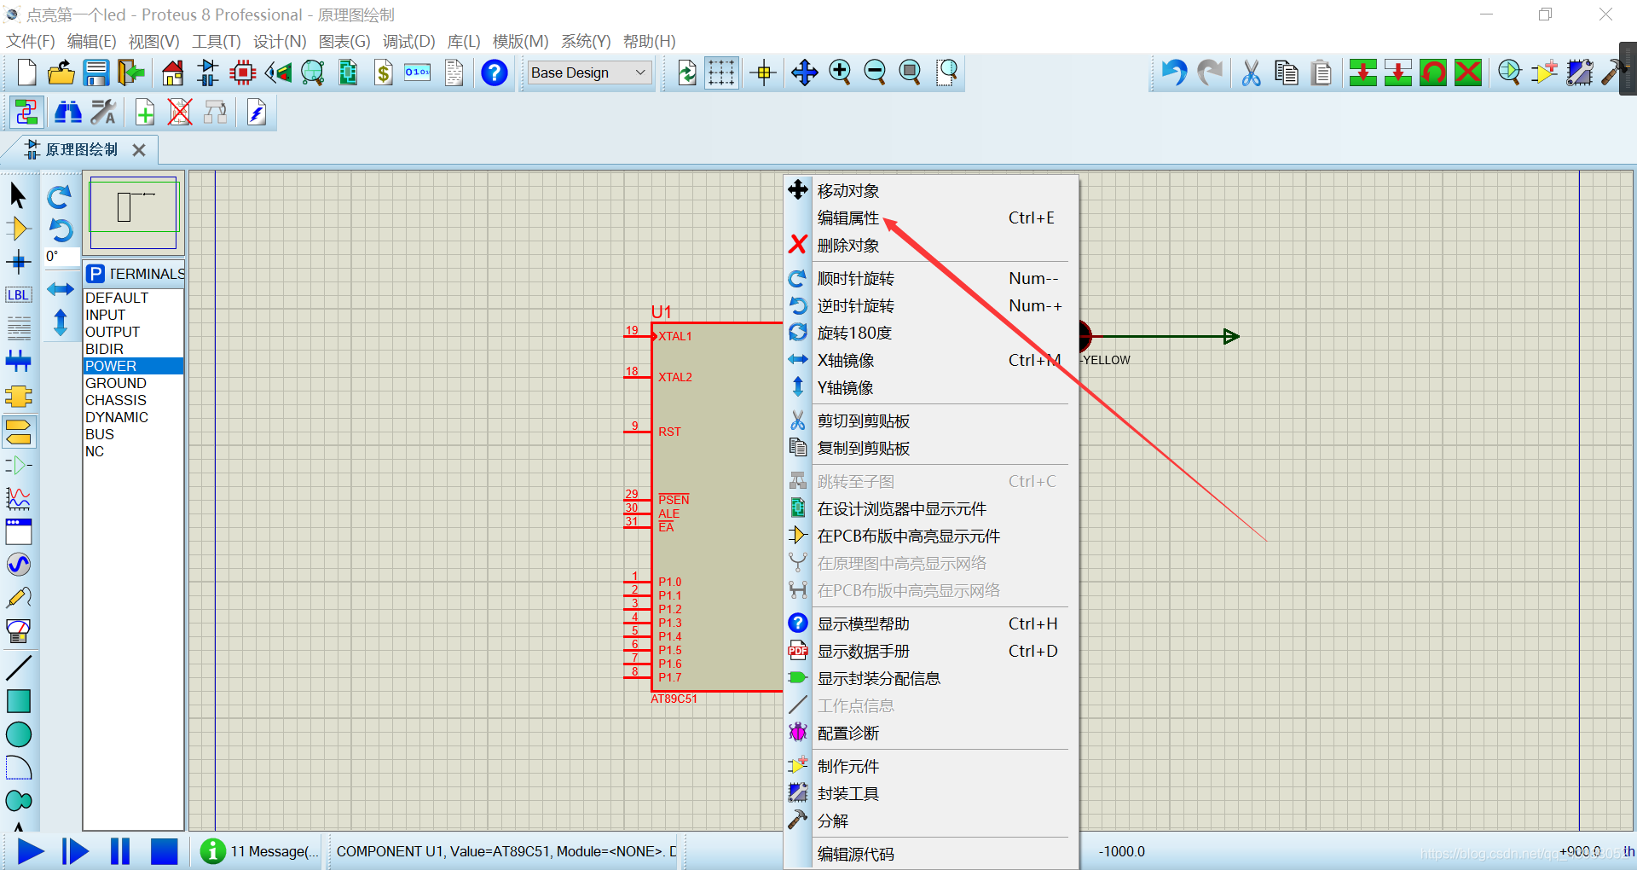Choose 顺时针旋转 in the context menu
The width and height of the screenshot is (1637, 870).
tap(931, 279)
